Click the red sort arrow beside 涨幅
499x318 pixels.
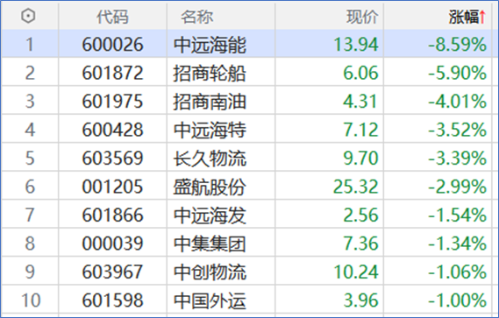[482, 17]
